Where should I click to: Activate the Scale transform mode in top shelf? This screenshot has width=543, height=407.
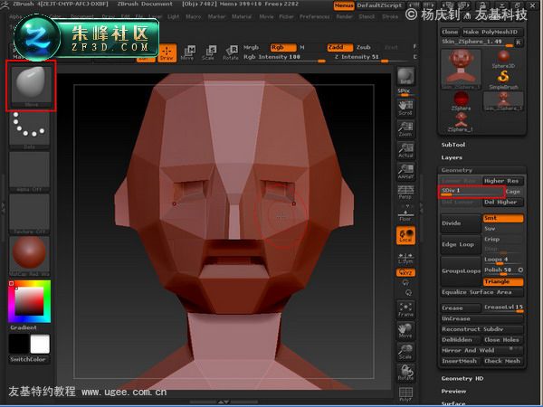(209, 53)
